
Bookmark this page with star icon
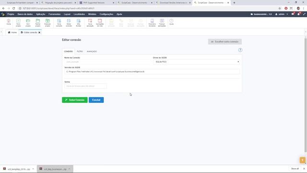[280, 9]
